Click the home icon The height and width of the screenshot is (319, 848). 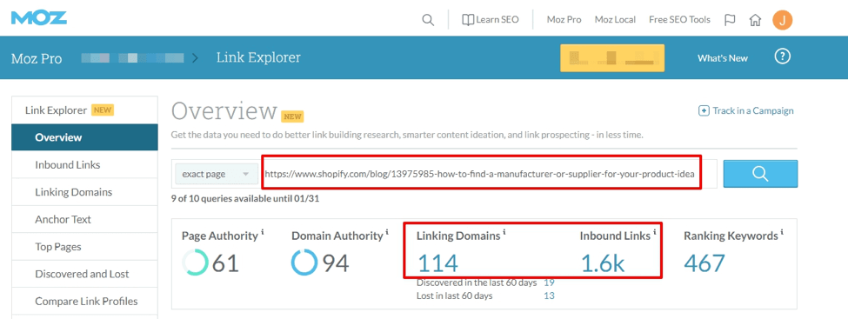(755, 20)
